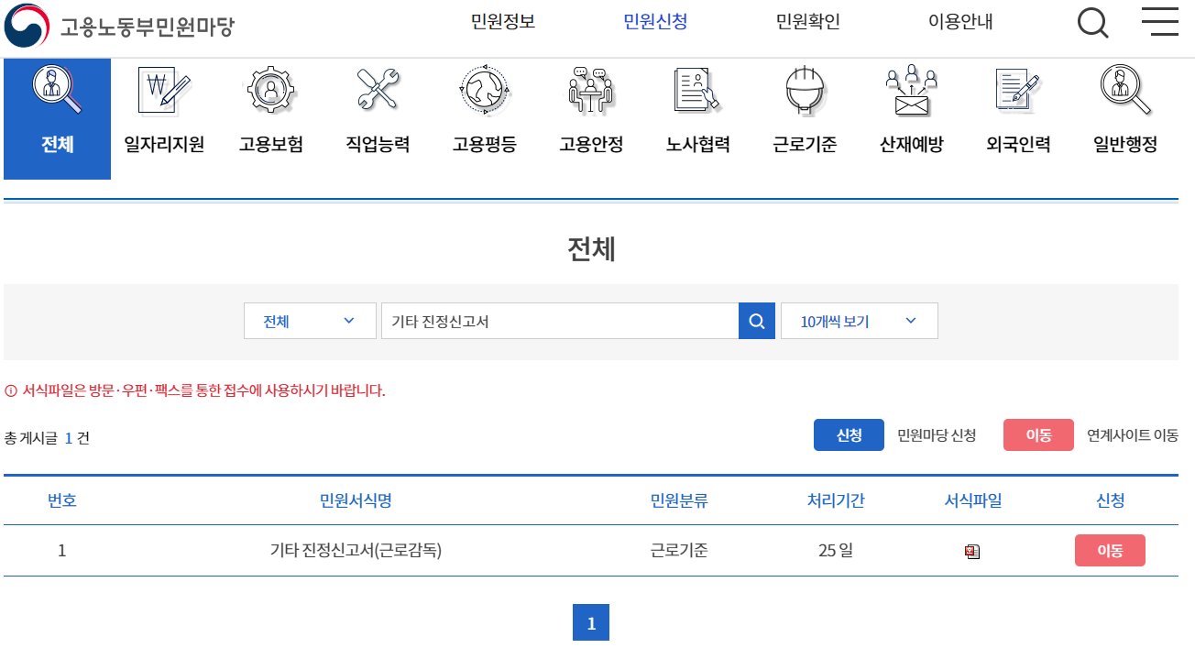The height and width of the screenshot is (659, 1195).
Task: Select pagination page 1
Action: (591, 622)
